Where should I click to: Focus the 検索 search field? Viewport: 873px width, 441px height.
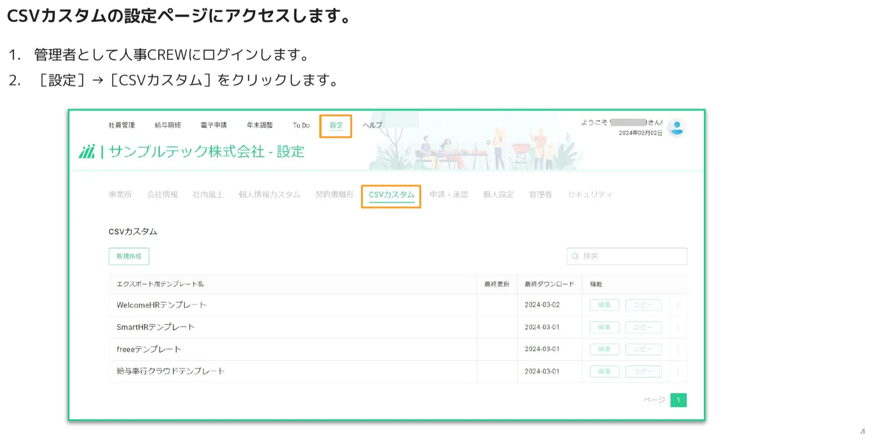(x=626, y=256)
